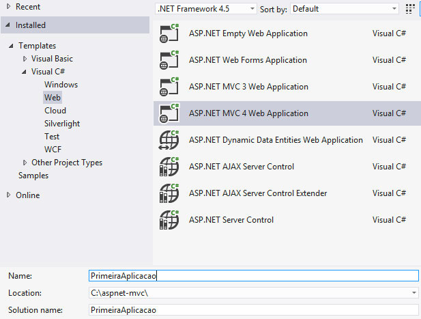Click Visual C# label of MVC 4 row
421x319 pixels.
[x=389, y=113]
